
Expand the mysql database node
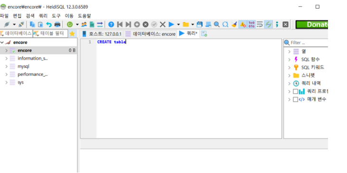pyautogui.click(x=6, y=67)
